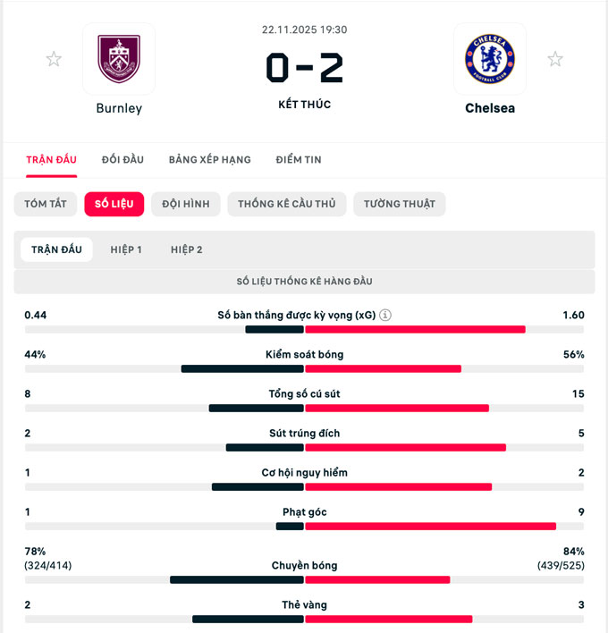Screen dimensions: 608x633
Task: Select the SỐ LIỆU stats button
Action: tap(114, 204)
